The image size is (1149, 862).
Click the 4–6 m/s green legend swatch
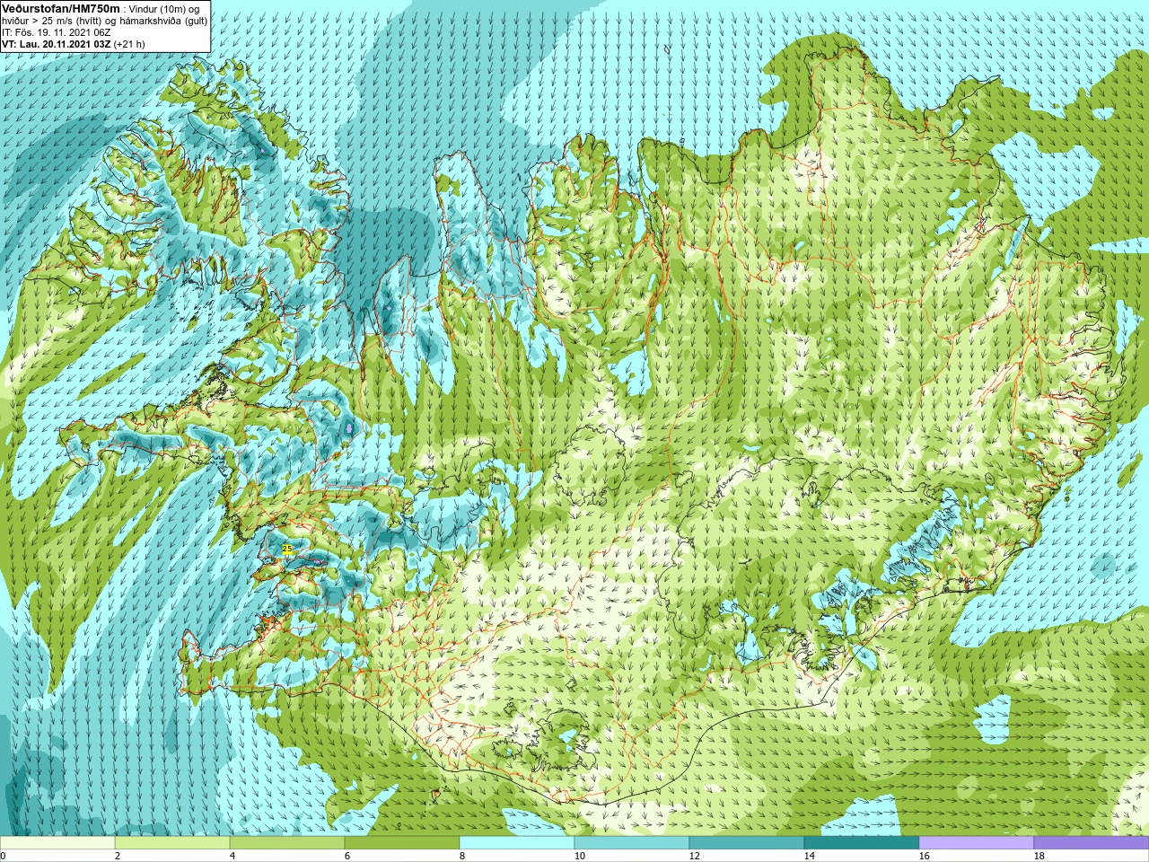click(287, 843)
